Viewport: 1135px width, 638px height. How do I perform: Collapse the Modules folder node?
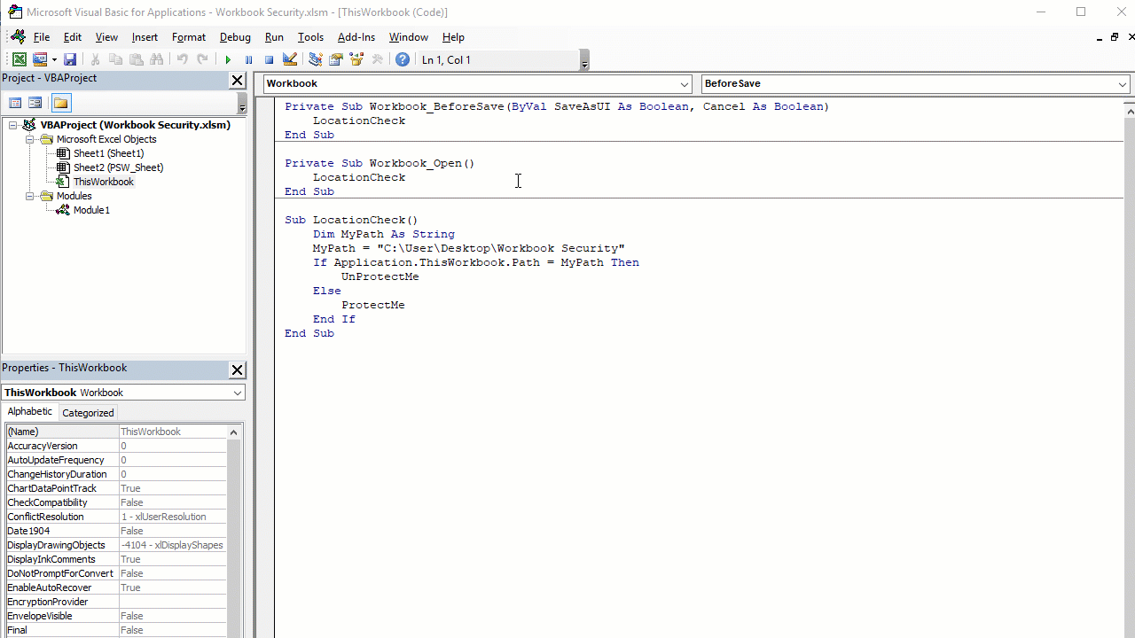tap(30, 196)
